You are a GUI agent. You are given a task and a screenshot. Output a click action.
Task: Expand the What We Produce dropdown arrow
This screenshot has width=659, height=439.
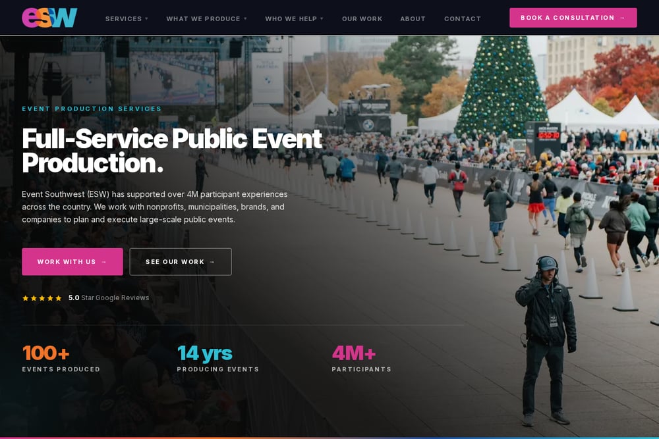tap(245, 19)
